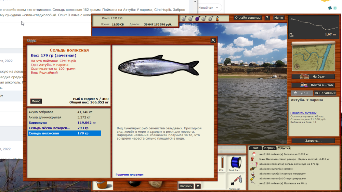342x192 pixels.
Task: Click the На базу button
Action: coord(313,77)
